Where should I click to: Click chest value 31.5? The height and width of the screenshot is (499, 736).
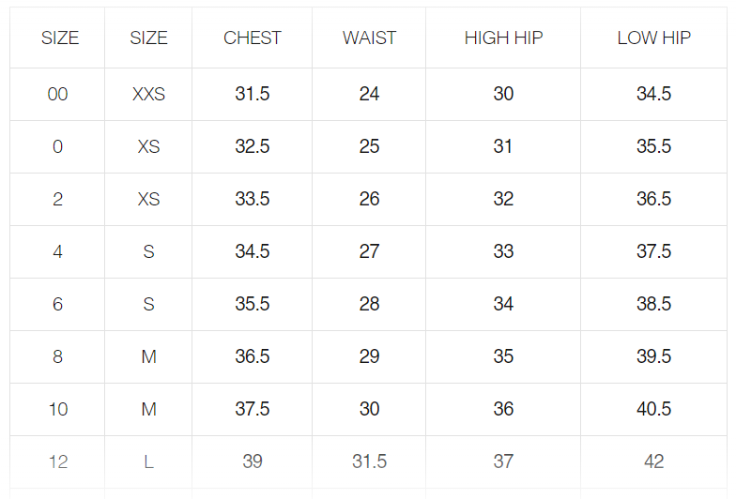point(253,95)
